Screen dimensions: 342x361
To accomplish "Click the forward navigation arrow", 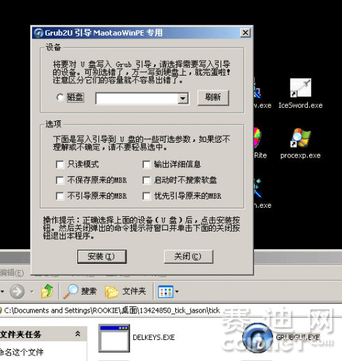I will tap(17, 291).
